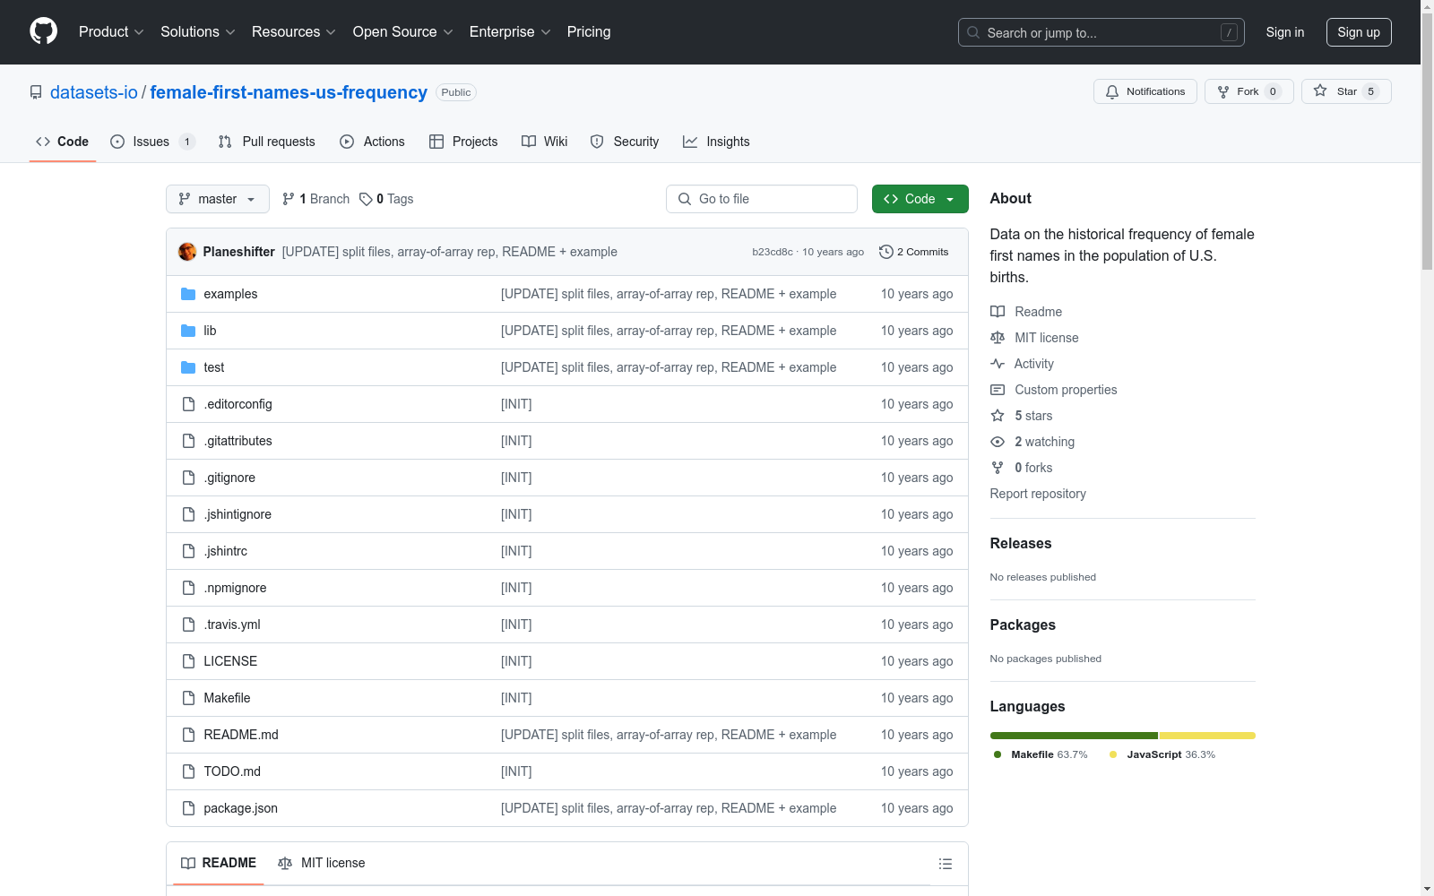Click the commits history clock icon
This screenshot has height=896, width=1434.
coord(886,252)
